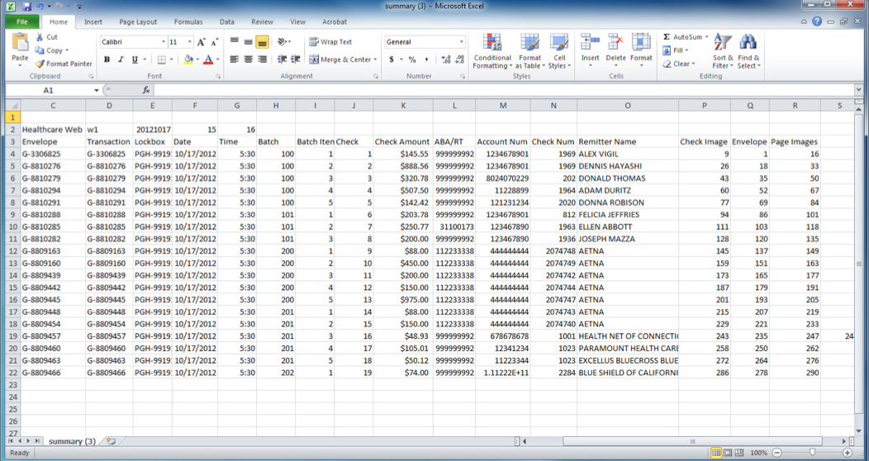The width and height of the screenshot is (869, 461).
Task: Open Format as Table gallery
Action: pos(529,51)
